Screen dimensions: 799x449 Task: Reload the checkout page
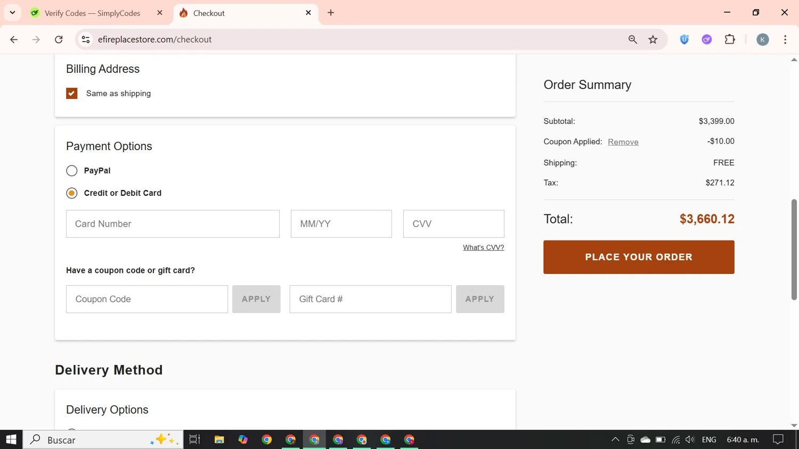pos(59,39)
